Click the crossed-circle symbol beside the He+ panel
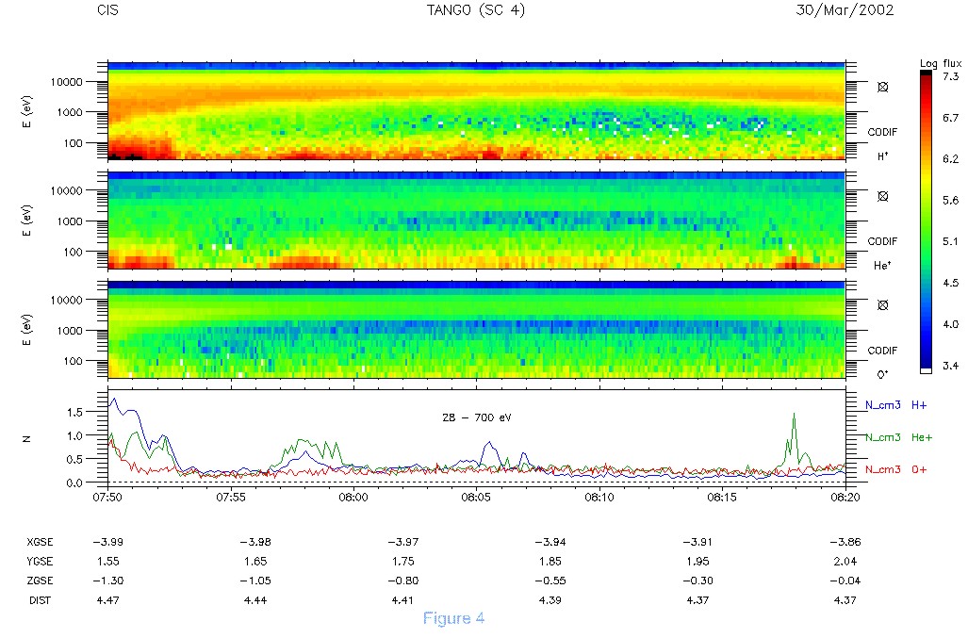This screenshot has width=968, height=638. tap(883, 196)
